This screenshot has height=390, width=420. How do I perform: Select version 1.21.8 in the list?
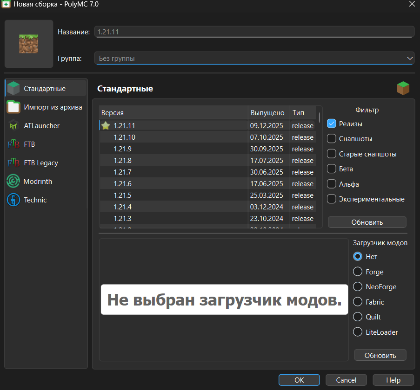(x=123, y=161)
